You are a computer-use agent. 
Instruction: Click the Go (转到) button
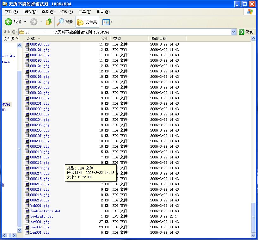(246, 32)
